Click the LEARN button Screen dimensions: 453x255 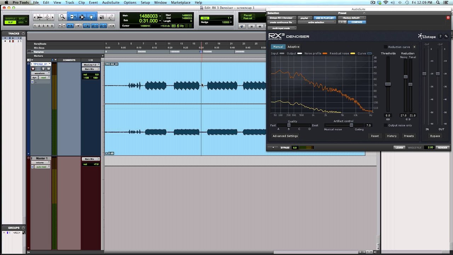point(399,147)
